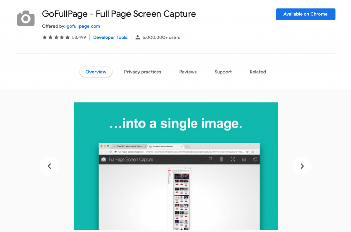Go back a slide using left chevron
Image resolution: width=351 pixels, height=232 pixels.
click(49, 166)
